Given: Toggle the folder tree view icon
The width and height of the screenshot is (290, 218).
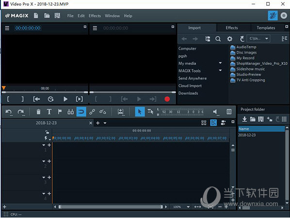Looking at the screenshot, I should coord(208,39).
